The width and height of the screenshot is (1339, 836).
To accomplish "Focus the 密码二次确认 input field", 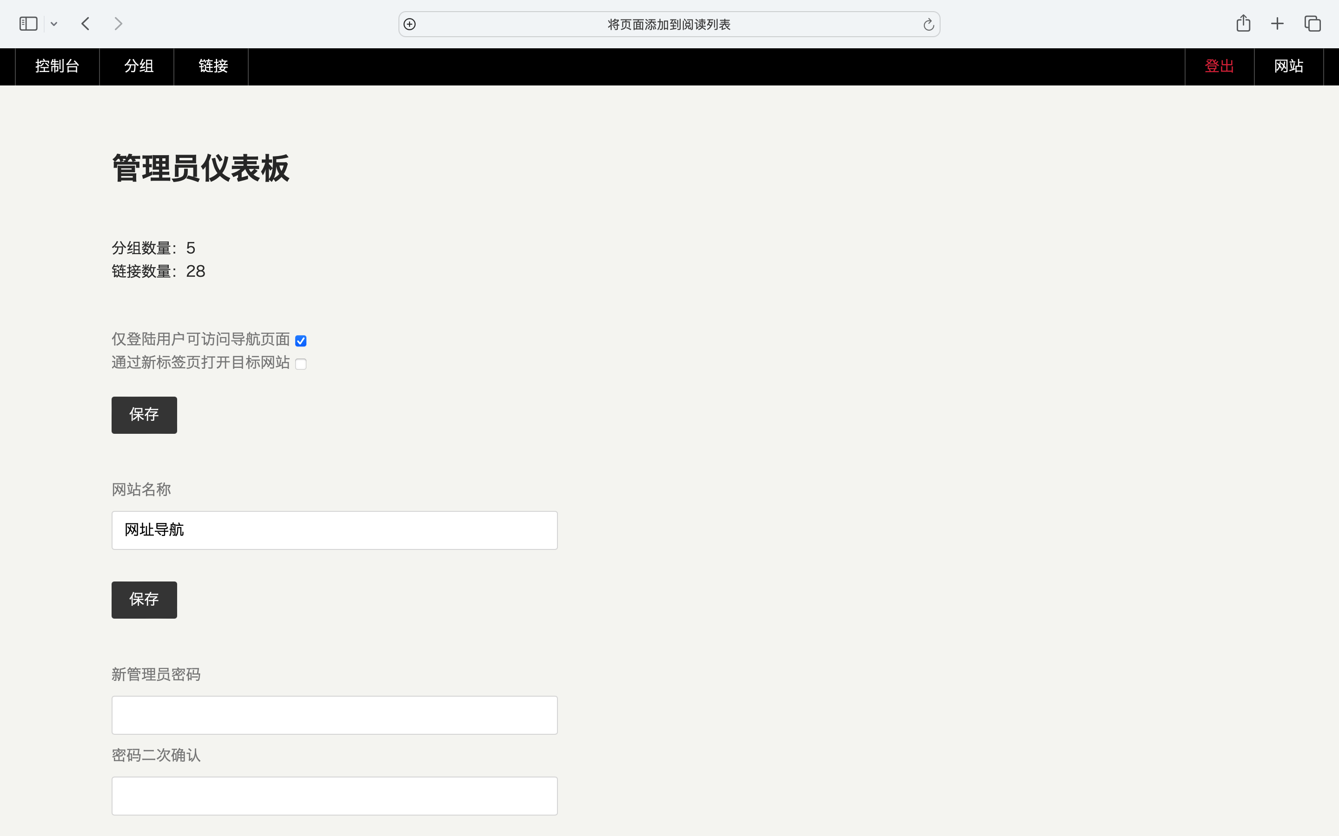I will [x=334, y=796].
